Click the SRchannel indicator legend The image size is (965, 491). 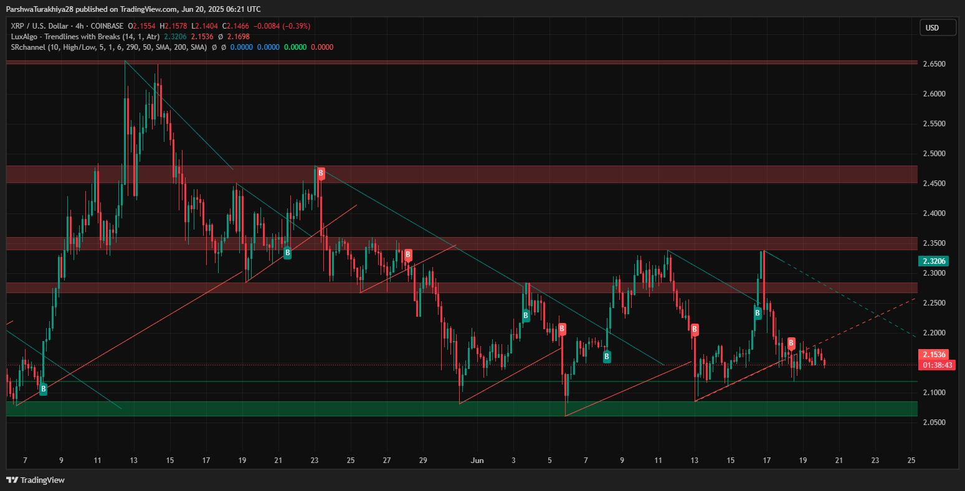click(x=109, y=47)
